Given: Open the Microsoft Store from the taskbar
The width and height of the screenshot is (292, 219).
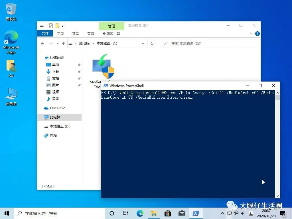Looking at the screenshot, I should (168, 213).
